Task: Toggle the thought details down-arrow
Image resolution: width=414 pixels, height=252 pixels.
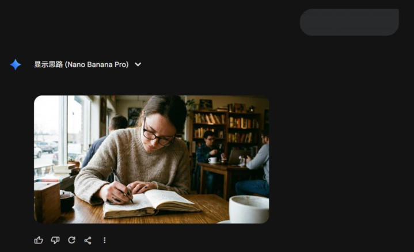Action: [x=138, y=64]
